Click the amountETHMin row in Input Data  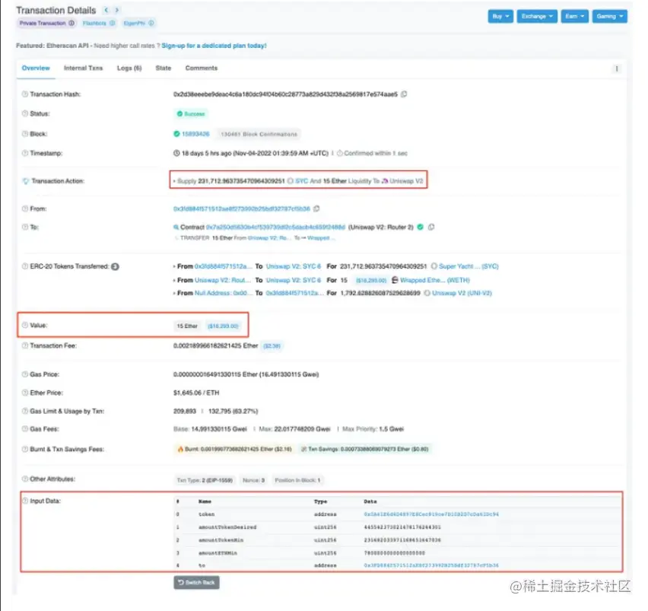point(398,552)
